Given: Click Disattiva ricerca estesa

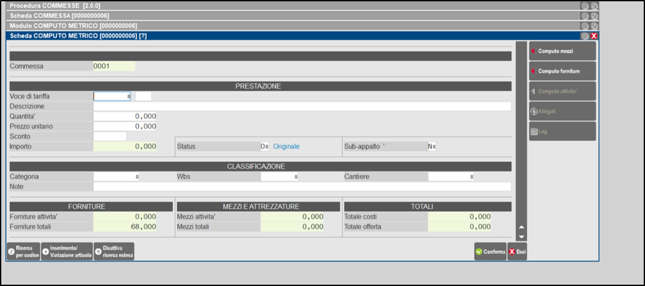Looking at the screenshot, I should (113, 251).
